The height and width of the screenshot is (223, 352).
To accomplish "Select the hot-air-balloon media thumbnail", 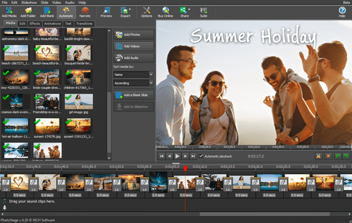I will click(16, 126).
